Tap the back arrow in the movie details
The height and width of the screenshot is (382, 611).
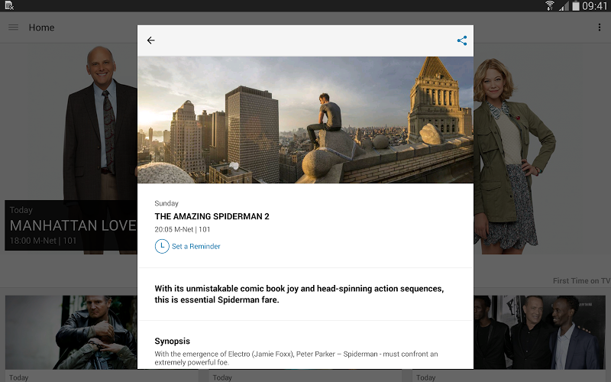click(x=151, y=40)
